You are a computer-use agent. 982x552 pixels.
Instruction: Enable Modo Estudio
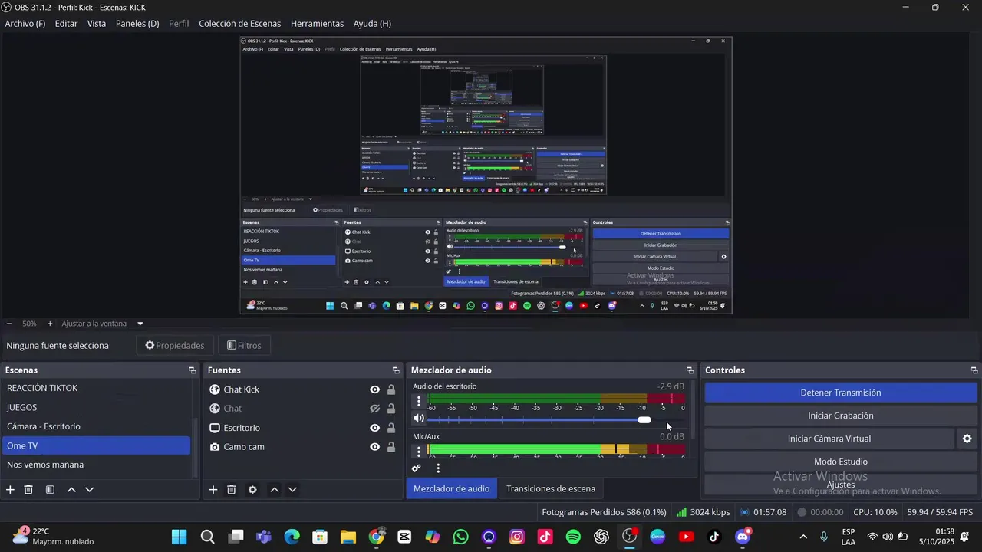click(841, 462)
